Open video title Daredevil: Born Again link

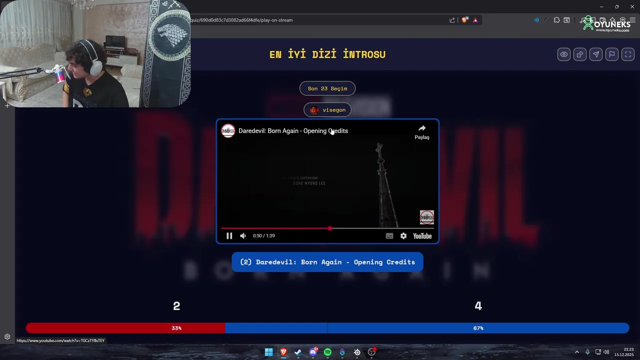[293, 131]
